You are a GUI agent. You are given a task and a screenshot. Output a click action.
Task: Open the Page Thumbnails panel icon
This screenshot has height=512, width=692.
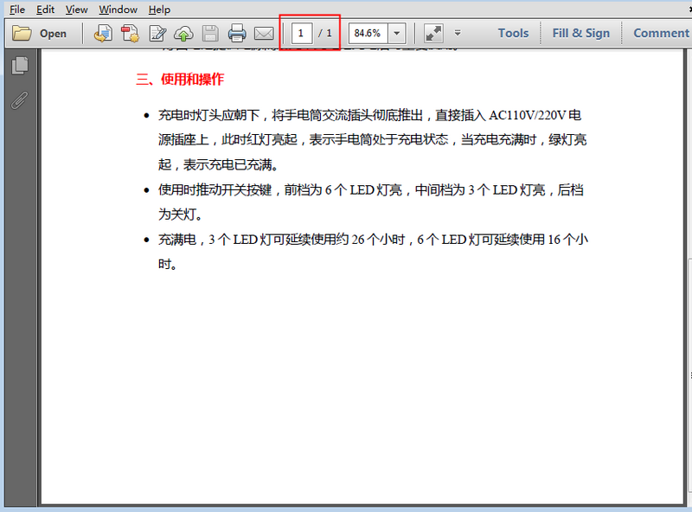tap(19, 65)
